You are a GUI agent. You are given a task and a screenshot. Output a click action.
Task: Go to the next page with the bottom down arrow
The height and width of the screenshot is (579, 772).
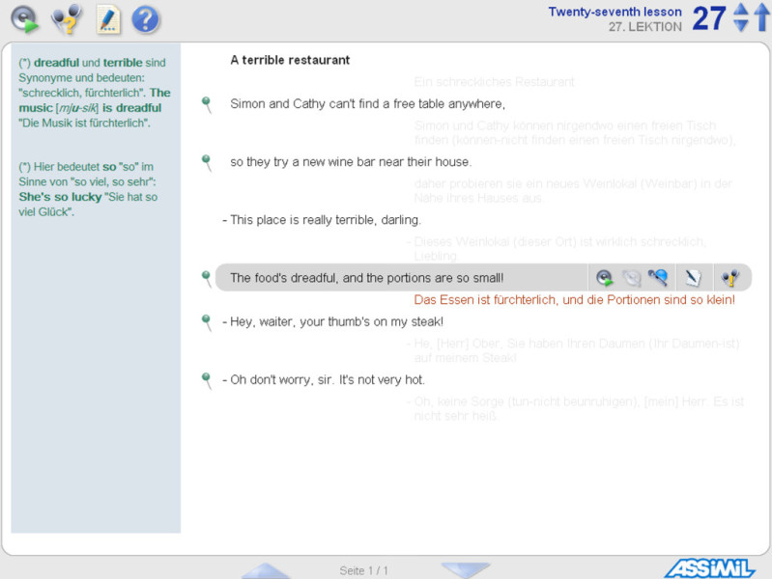[466, 570]
